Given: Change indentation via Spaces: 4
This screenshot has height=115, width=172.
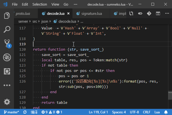Looking at the screenshot, I should (119, 112).
